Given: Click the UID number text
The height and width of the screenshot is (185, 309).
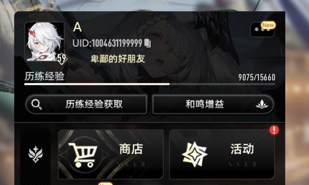Looking at the screenshot, I should click(107, 43).
